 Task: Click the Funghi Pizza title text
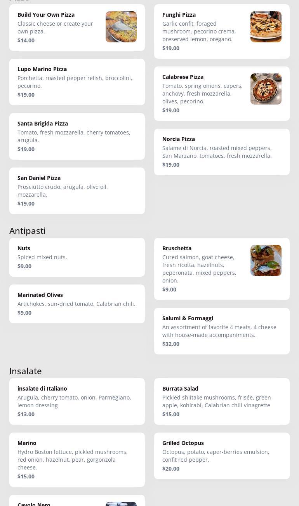pos(179,15)
